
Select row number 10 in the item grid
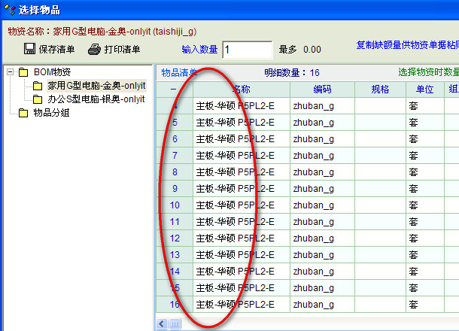click(x=175, y=205)
